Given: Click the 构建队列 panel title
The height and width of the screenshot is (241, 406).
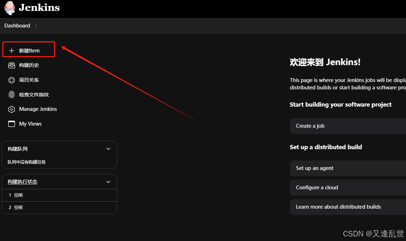Looking at the screenshot, I should click(18, 149).
